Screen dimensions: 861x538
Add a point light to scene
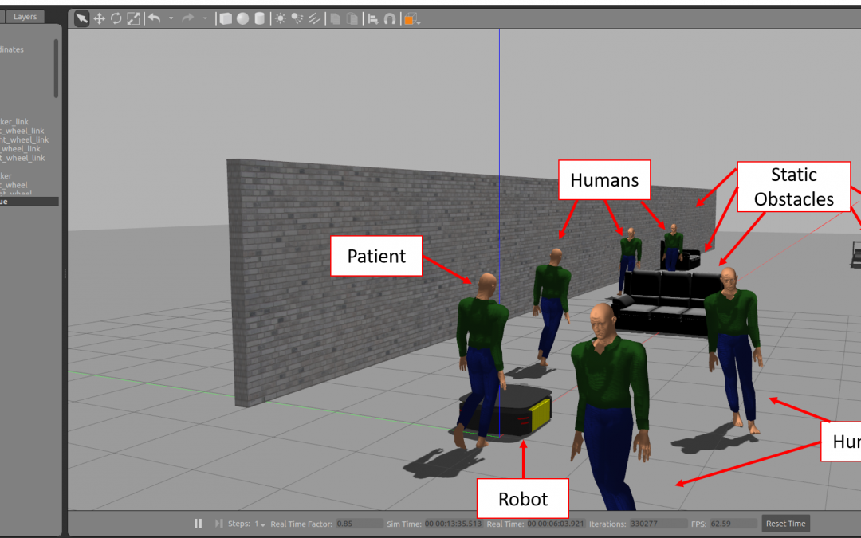point(281,18)
